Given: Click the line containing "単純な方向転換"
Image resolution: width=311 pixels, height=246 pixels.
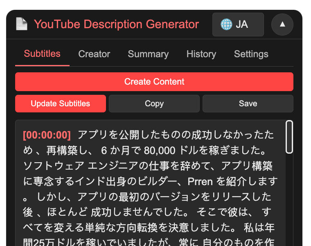Looking at the screenshot, I should click(x=149, y=228).
